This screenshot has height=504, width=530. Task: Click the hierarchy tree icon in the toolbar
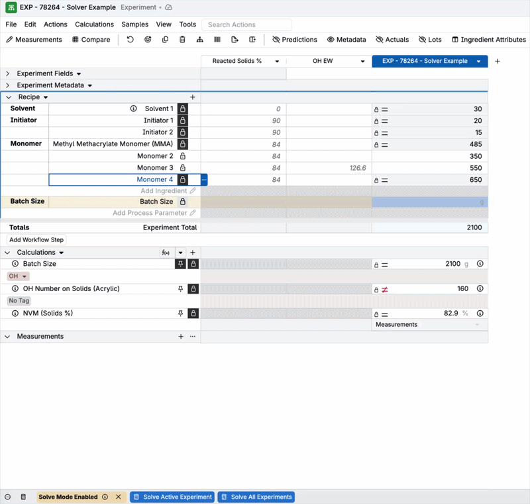point(200,40)
